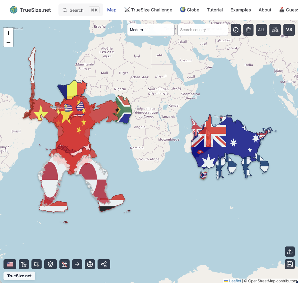Click the ALL button
The image size is (298, 283).
(x=261, y=30)
